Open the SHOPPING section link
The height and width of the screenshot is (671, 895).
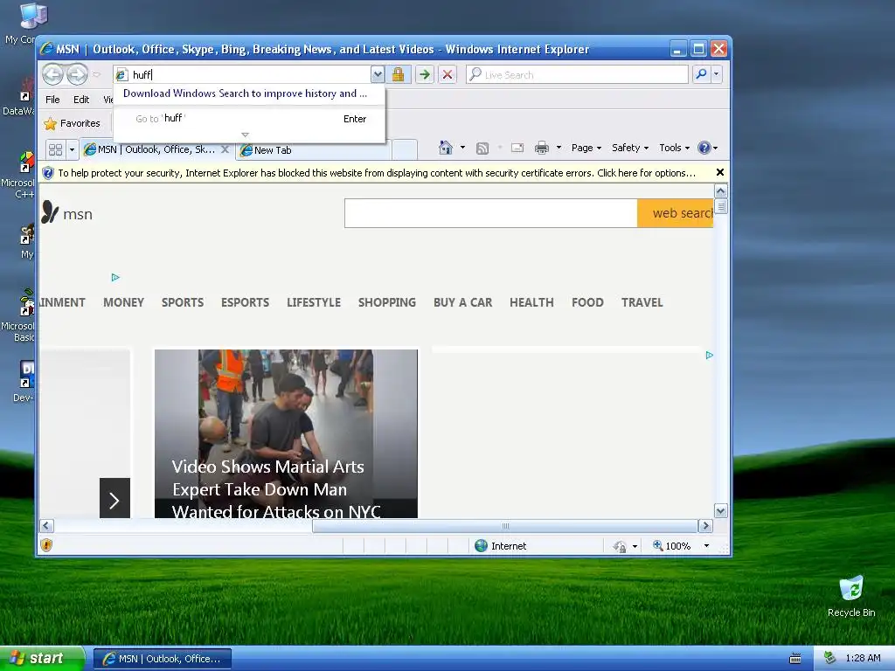coord(387,302)
